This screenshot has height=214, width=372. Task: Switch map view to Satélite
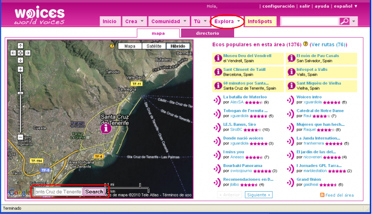154,46
